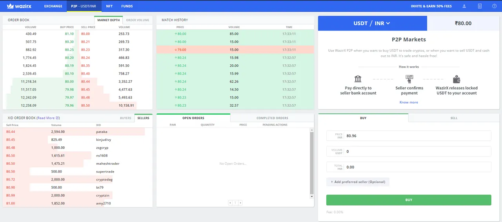Screen dimensions: 502x222
Task: Select buy price 80.30 row
Action: (x=69, y=42)
